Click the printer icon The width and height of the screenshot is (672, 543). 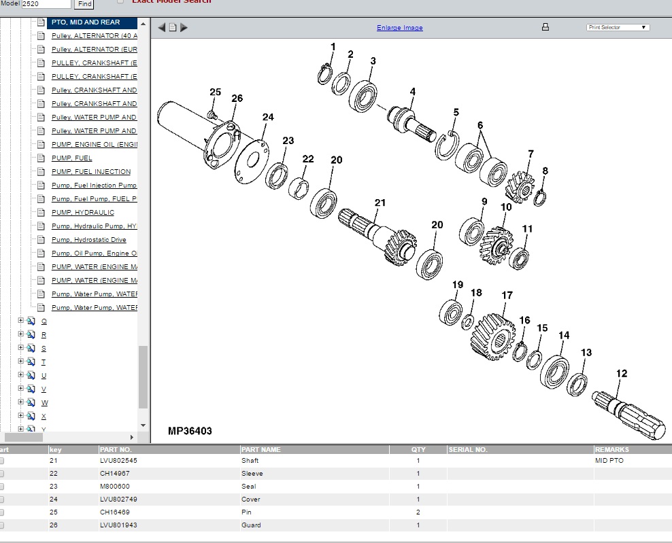pos(545,27)
